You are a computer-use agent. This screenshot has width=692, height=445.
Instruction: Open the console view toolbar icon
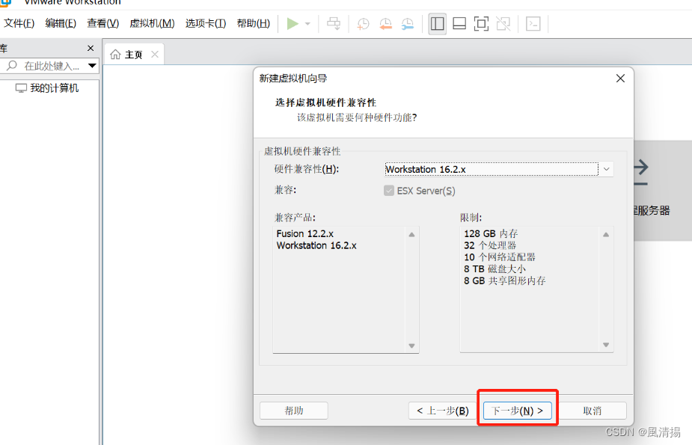pyautogui.click(x=533, y=23)
